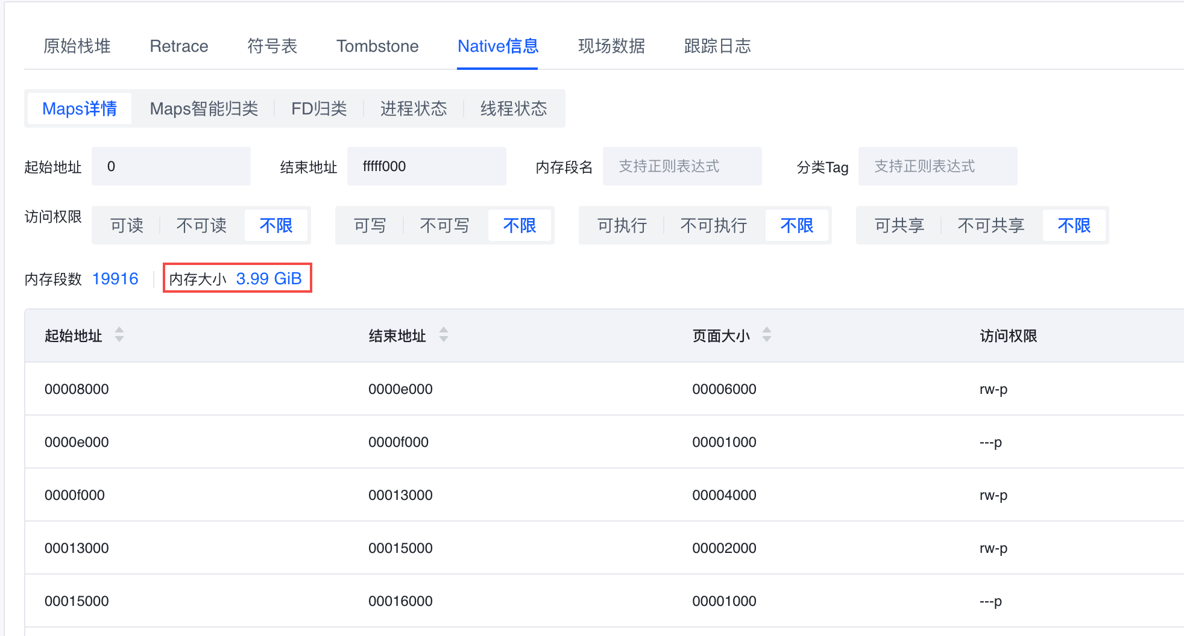Select 不可共享 permission filter
The width and height of the screenshot is (1184, 636).
991,225
